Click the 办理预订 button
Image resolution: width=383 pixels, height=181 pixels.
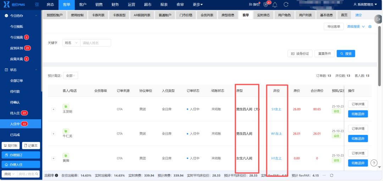click(x=21, y=155)
